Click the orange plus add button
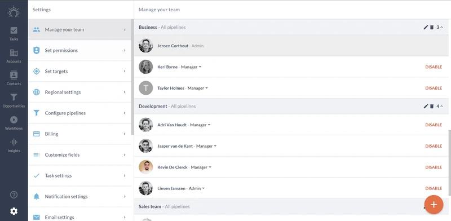Screen dimensions: 451x221 pyautogui.click(x=434, y=205)
